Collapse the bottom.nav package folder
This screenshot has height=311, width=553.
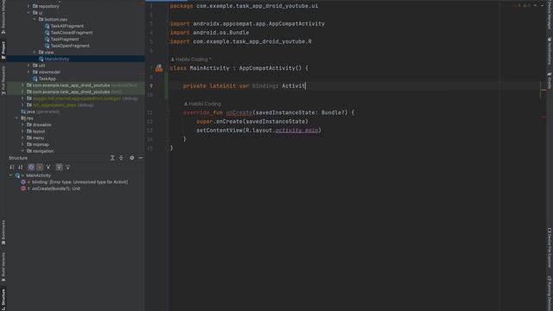[x=35, y=19]
